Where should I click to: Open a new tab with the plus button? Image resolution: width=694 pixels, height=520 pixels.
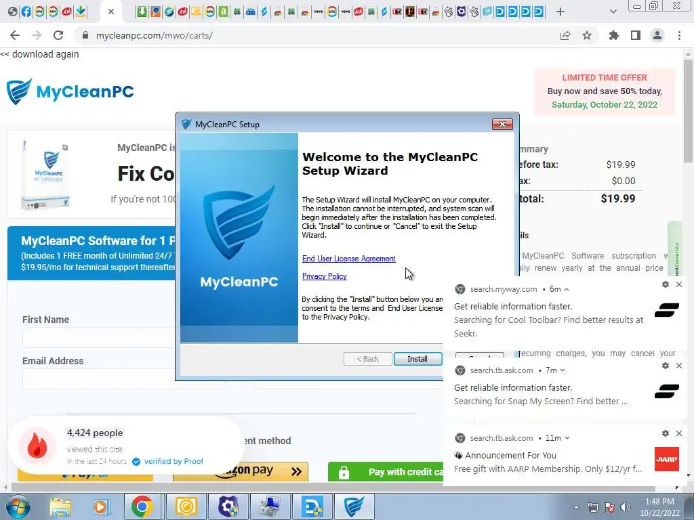click(x=560, y=12)
